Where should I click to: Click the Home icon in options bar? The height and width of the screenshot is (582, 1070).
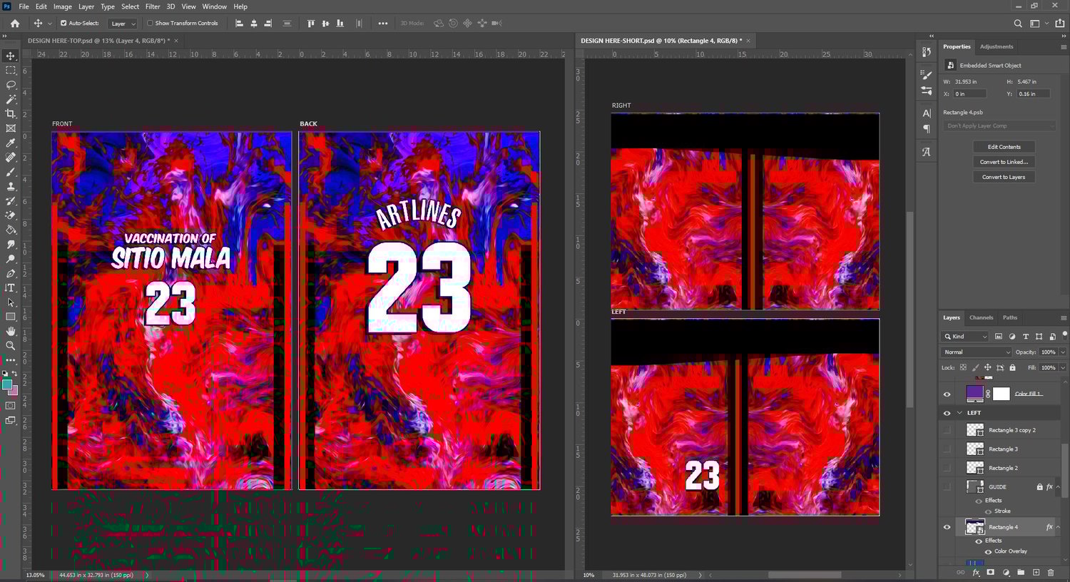click(x=15, y=24)
